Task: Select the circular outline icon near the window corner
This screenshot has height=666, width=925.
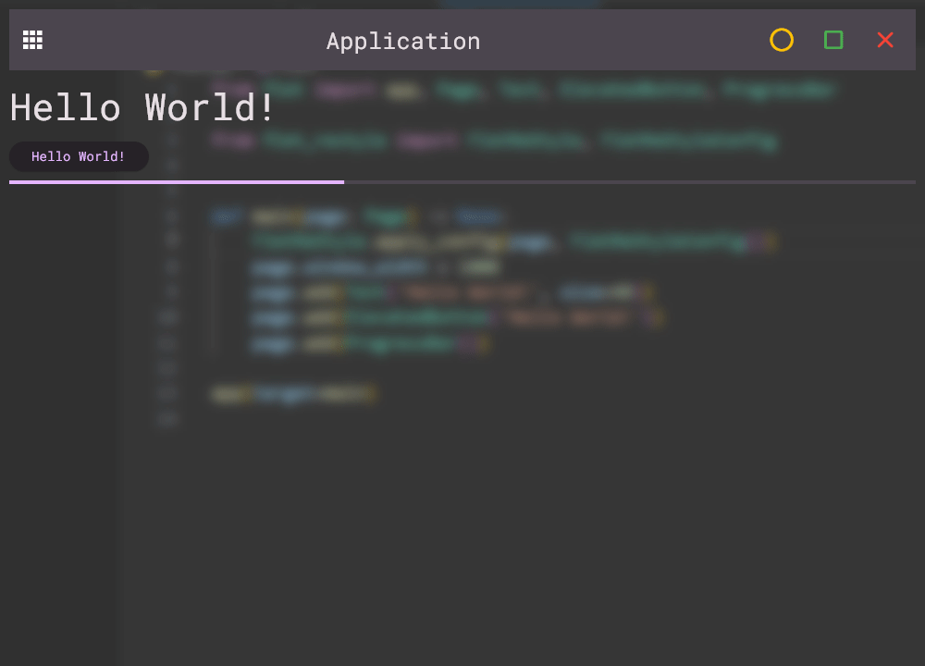Action: point(782,40)
